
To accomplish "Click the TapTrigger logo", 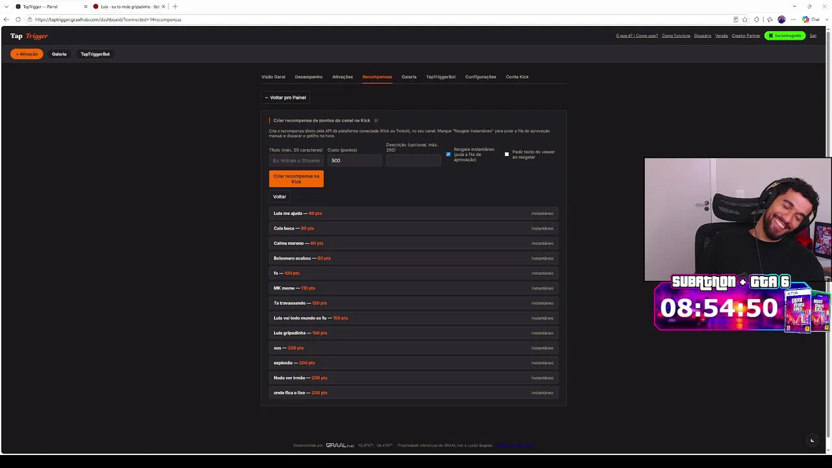I will coord(29,36).
